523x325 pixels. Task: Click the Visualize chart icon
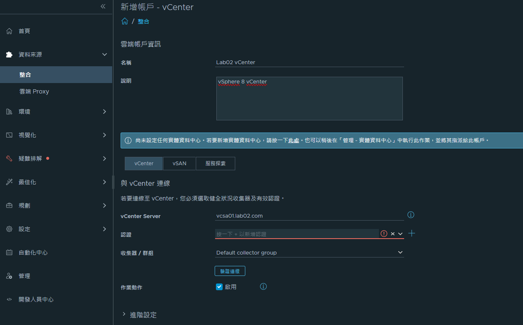pos(9,135)
